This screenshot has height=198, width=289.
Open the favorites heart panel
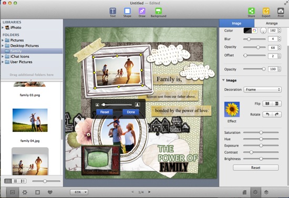point(50,192)
